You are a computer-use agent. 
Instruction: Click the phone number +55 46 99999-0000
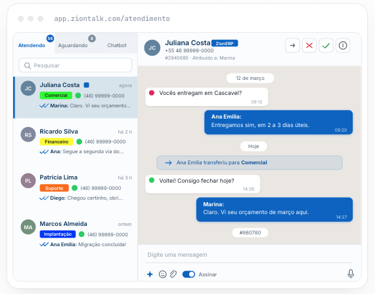pyautogui.click(x=189, y=50)
